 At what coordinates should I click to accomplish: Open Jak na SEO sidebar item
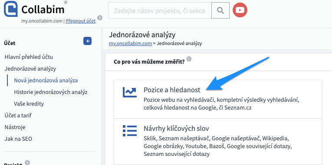click(18, 139)
